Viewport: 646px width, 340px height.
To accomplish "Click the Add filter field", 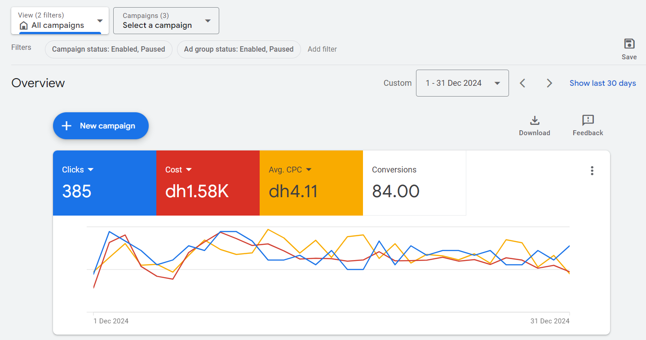I will 322,49.
